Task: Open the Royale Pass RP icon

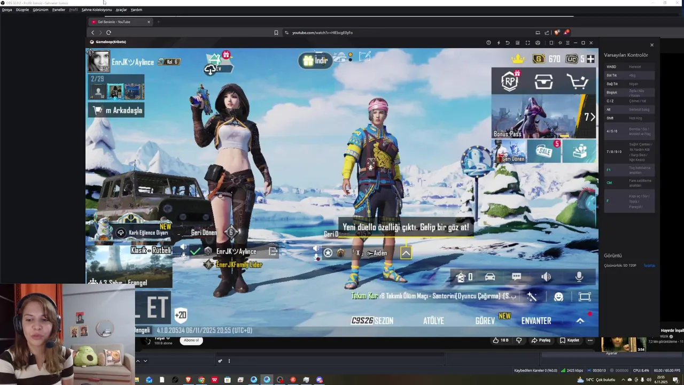Action: (510, 81)
